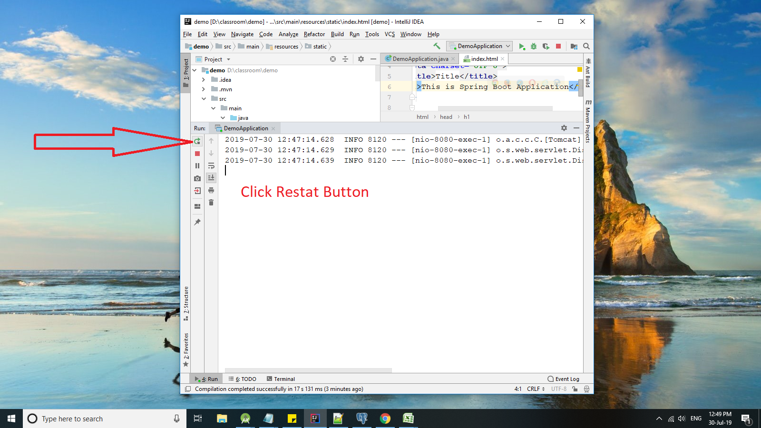Clear all console output with trash icon
Screen dimensions: 761x428
tap(211, 203)
